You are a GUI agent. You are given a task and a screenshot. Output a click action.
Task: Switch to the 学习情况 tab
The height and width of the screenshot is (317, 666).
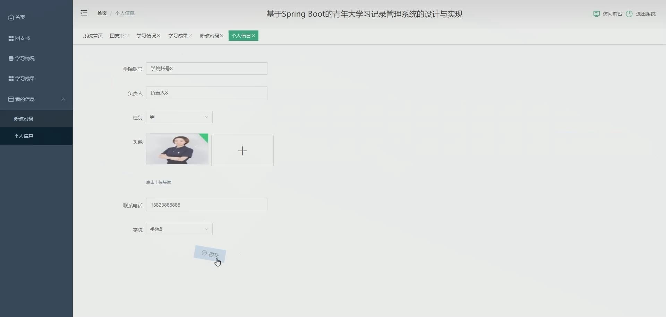point(146,36)
